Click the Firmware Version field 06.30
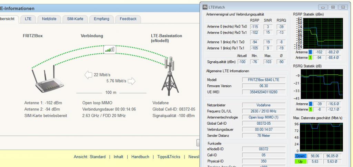353x167 pixels. click(x=264, y=86)
